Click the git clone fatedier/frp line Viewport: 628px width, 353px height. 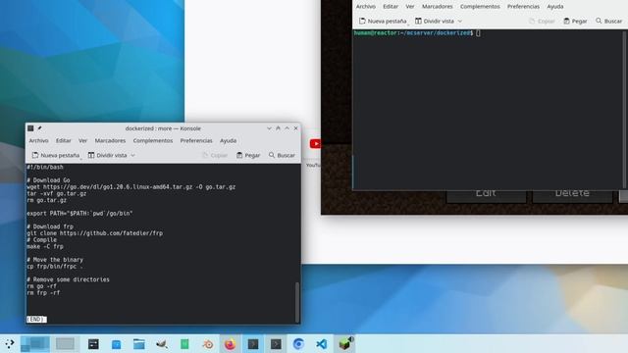pyautogui.click(x=94, y=233)
